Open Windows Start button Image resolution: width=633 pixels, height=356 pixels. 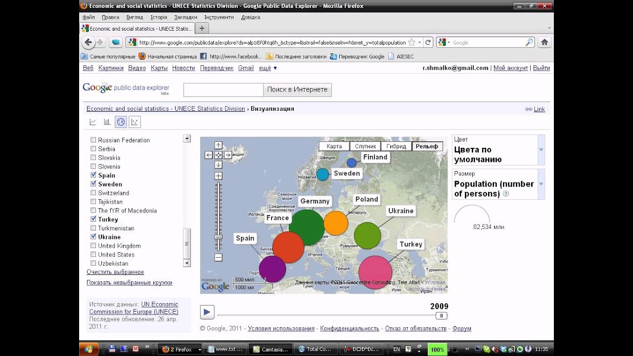point(89,349)
